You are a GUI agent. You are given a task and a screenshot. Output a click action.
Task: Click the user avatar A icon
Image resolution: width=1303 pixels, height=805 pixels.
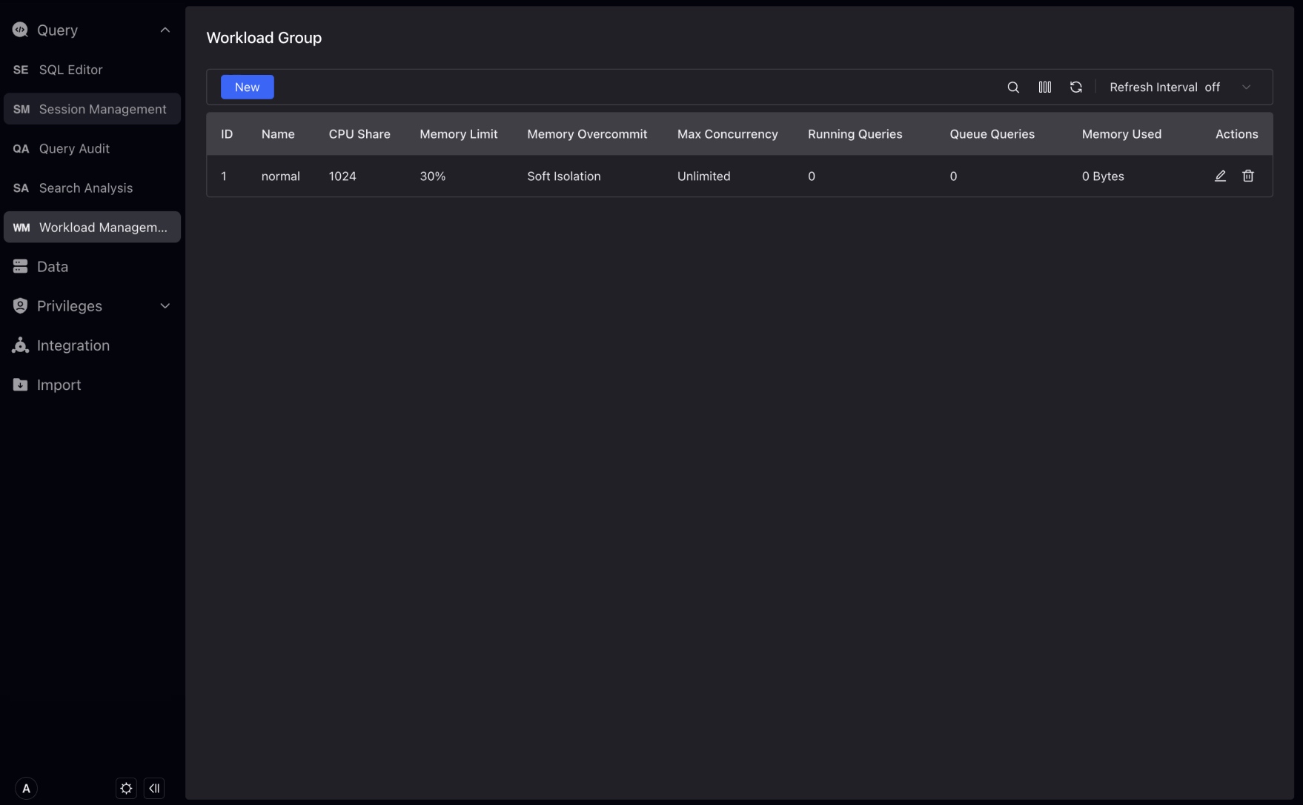point(26,788)
